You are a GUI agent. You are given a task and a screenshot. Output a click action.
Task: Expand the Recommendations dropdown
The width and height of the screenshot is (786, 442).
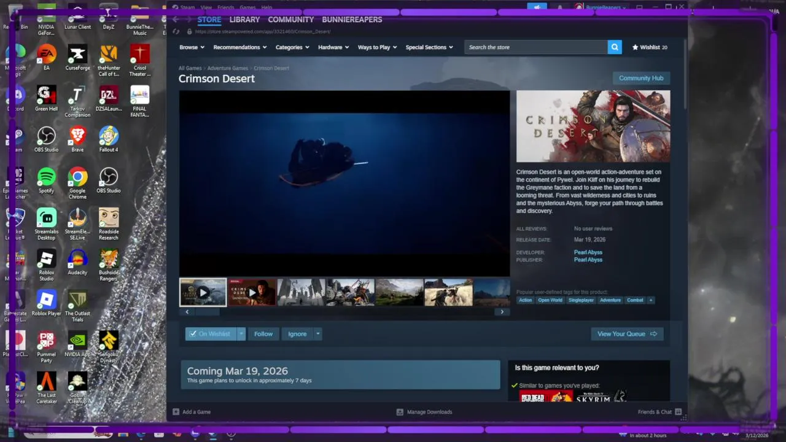click(239, 47)
